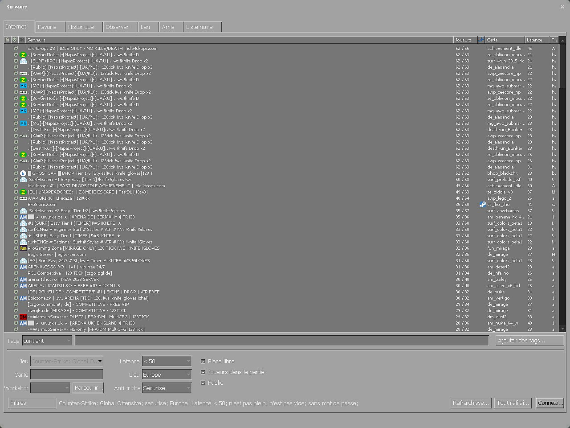Click the Steam workshop icon on BroSkins.Com row
Image resolution: width=570 pixels, height=428 pixels.
(482, 205)
